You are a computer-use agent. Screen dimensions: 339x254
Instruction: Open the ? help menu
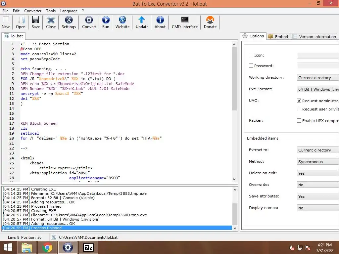83,11
